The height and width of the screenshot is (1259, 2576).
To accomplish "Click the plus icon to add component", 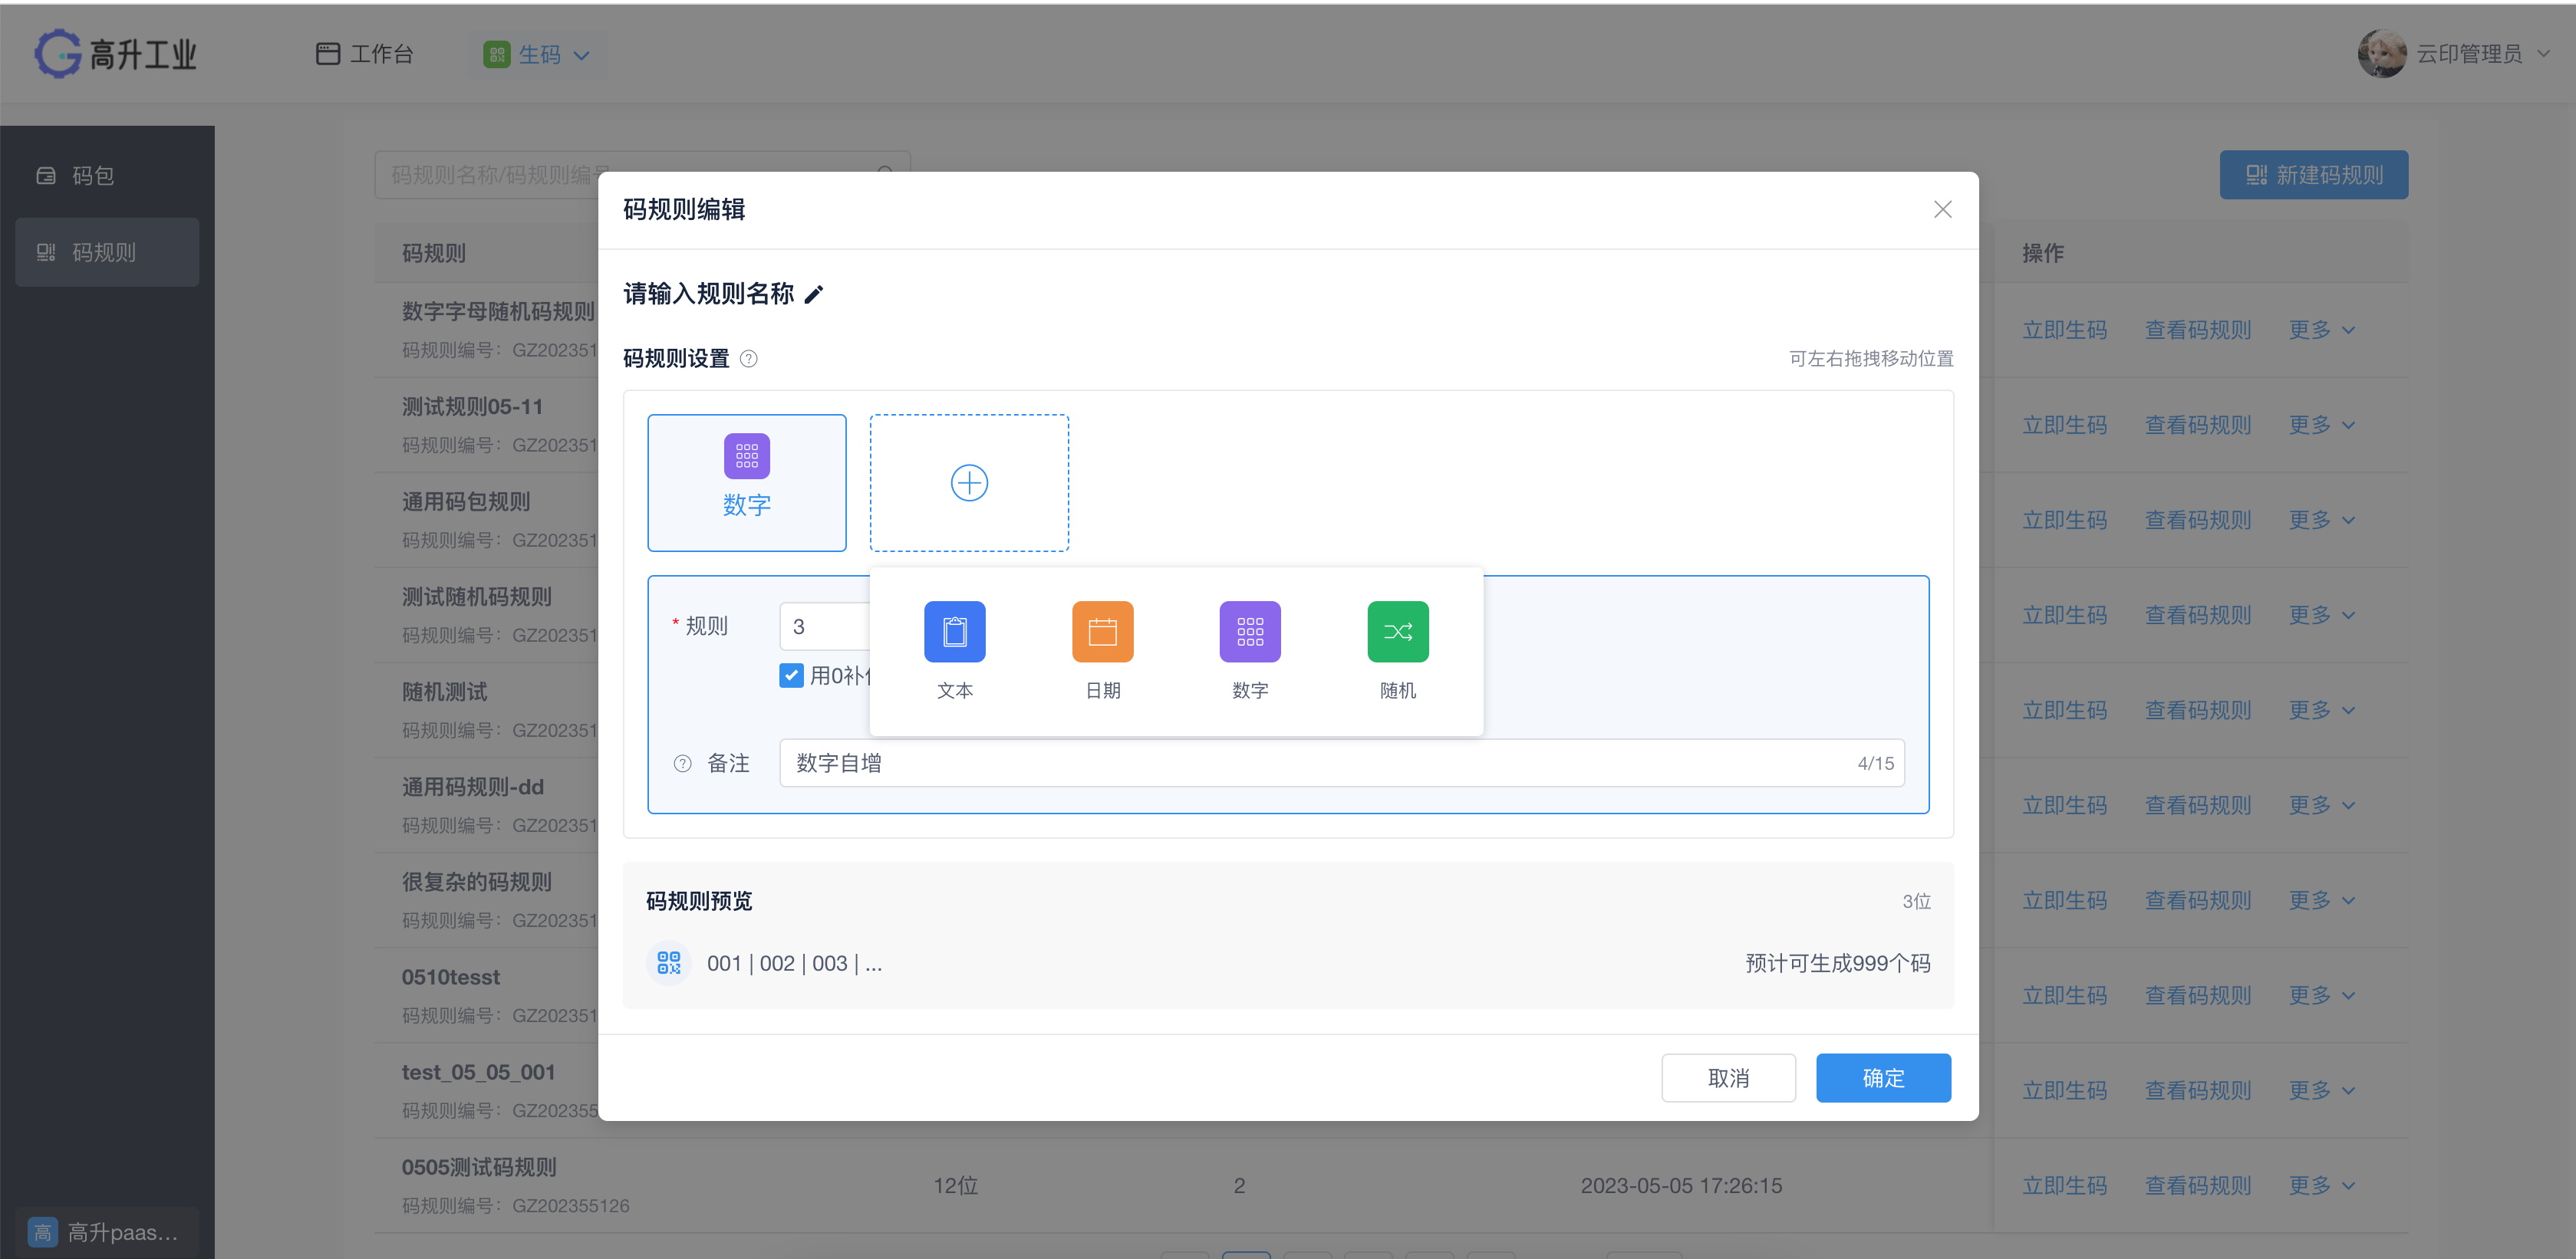I will click(x=969, y=482).
